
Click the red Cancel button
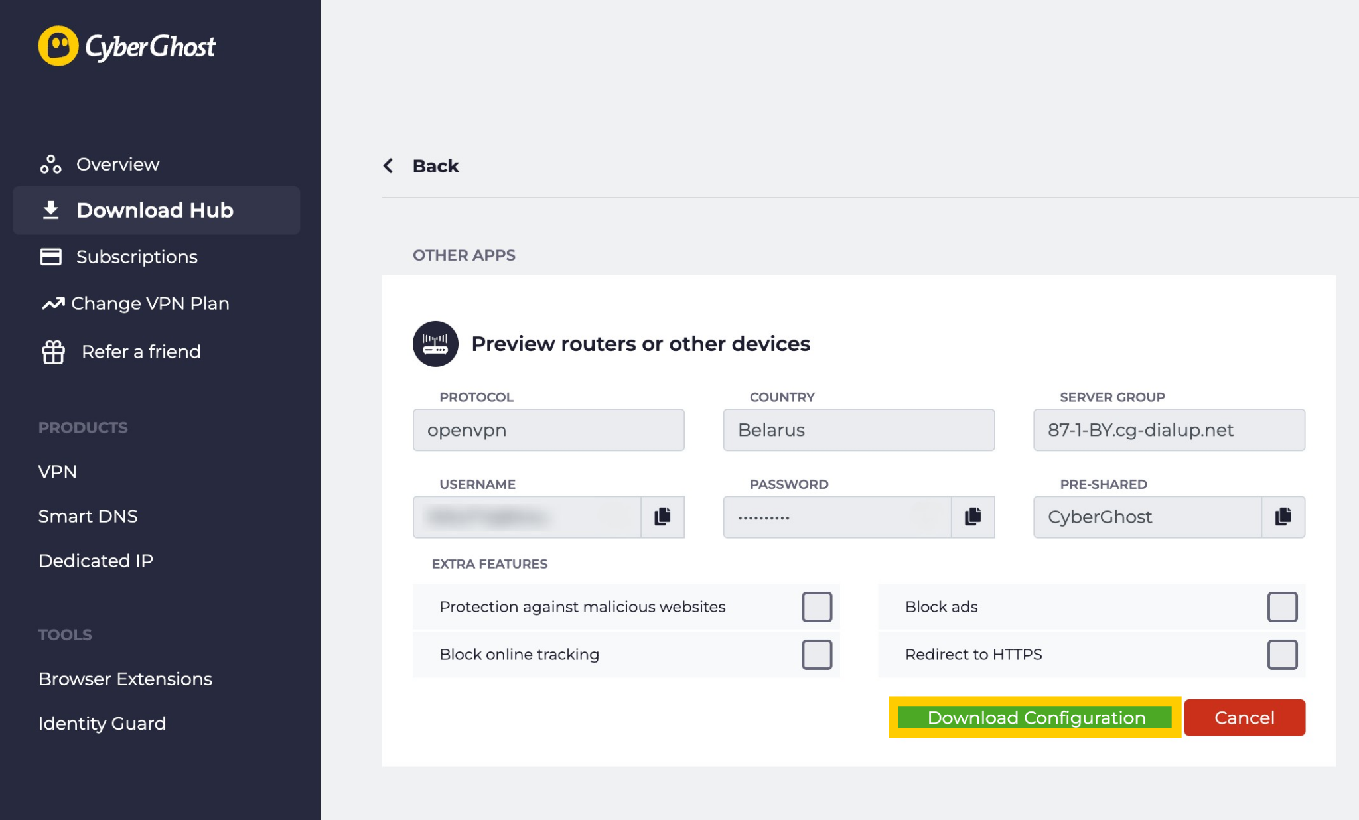[x=1244, y=717]
